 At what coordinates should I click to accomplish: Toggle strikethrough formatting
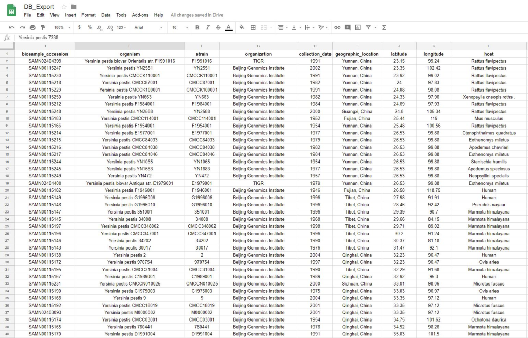coord(217,28)
